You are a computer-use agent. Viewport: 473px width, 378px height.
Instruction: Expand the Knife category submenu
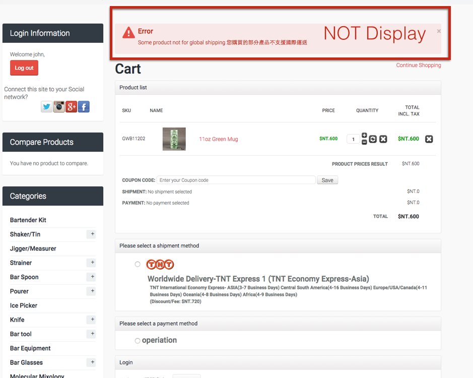(x=91, y=320)
